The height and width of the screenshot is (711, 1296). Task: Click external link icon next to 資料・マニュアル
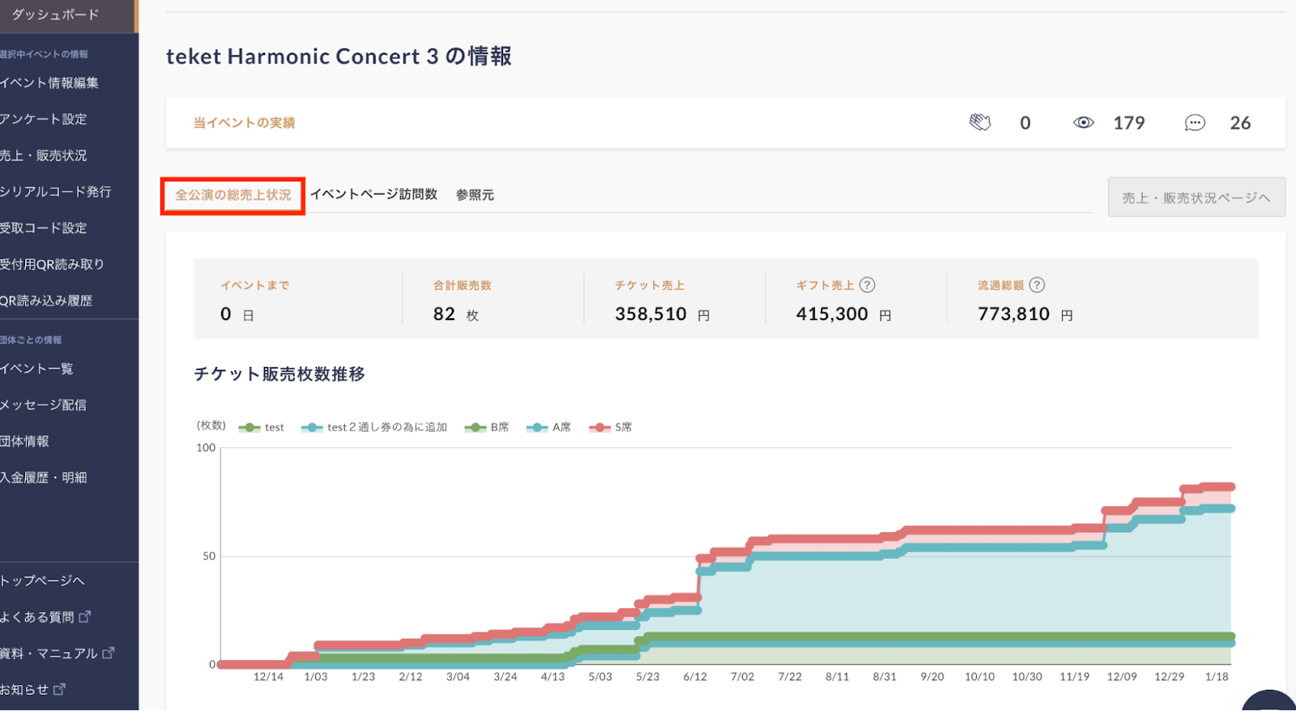click(109, 653)
